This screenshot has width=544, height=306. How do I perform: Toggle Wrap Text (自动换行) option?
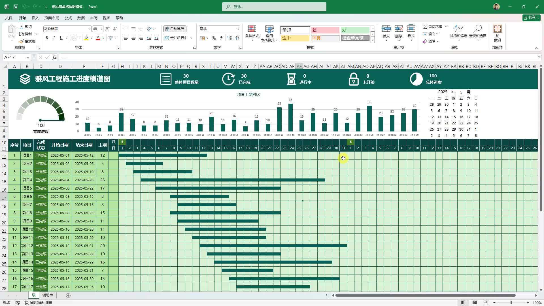pyautogui.click(x=175, y=29)
